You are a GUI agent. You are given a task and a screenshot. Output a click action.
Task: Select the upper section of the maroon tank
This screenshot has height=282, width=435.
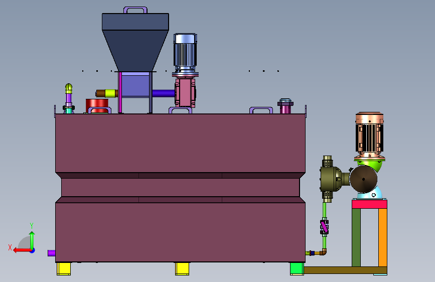180,143
